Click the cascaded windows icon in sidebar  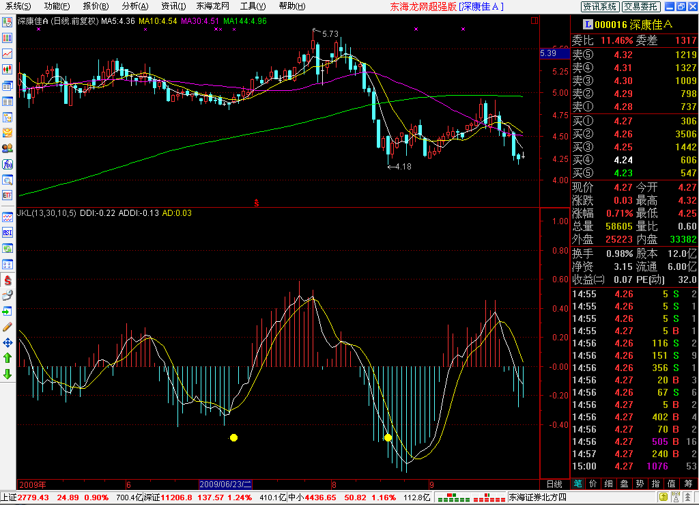tap(7, 85)
